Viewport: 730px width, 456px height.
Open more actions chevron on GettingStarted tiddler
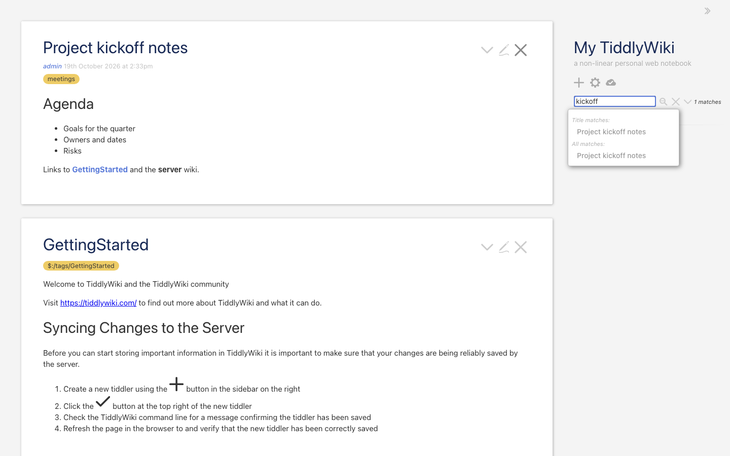(487, 247)
